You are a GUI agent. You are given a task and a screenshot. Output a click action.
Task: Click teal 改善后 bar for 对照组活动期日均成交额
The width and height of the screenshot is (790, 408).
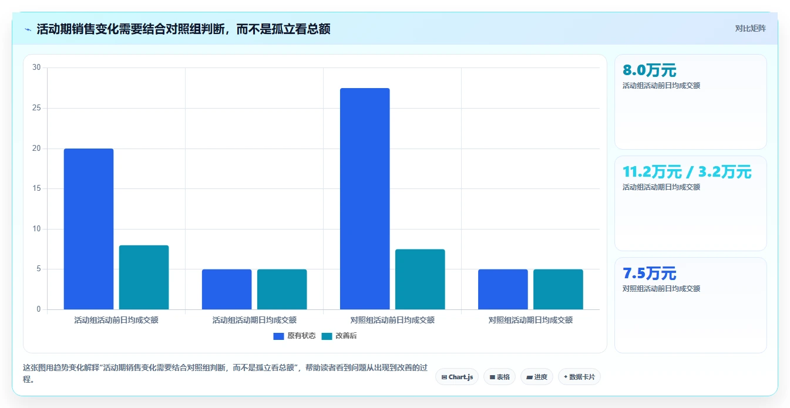(558, 289)
